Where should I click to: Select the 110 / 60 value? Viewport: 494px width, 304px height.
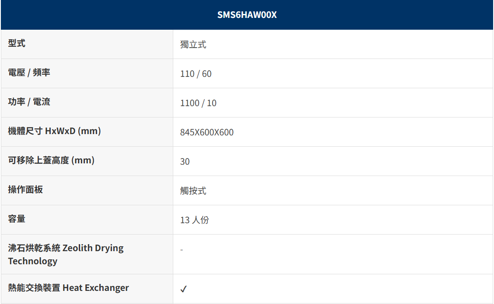click(196, 74)
